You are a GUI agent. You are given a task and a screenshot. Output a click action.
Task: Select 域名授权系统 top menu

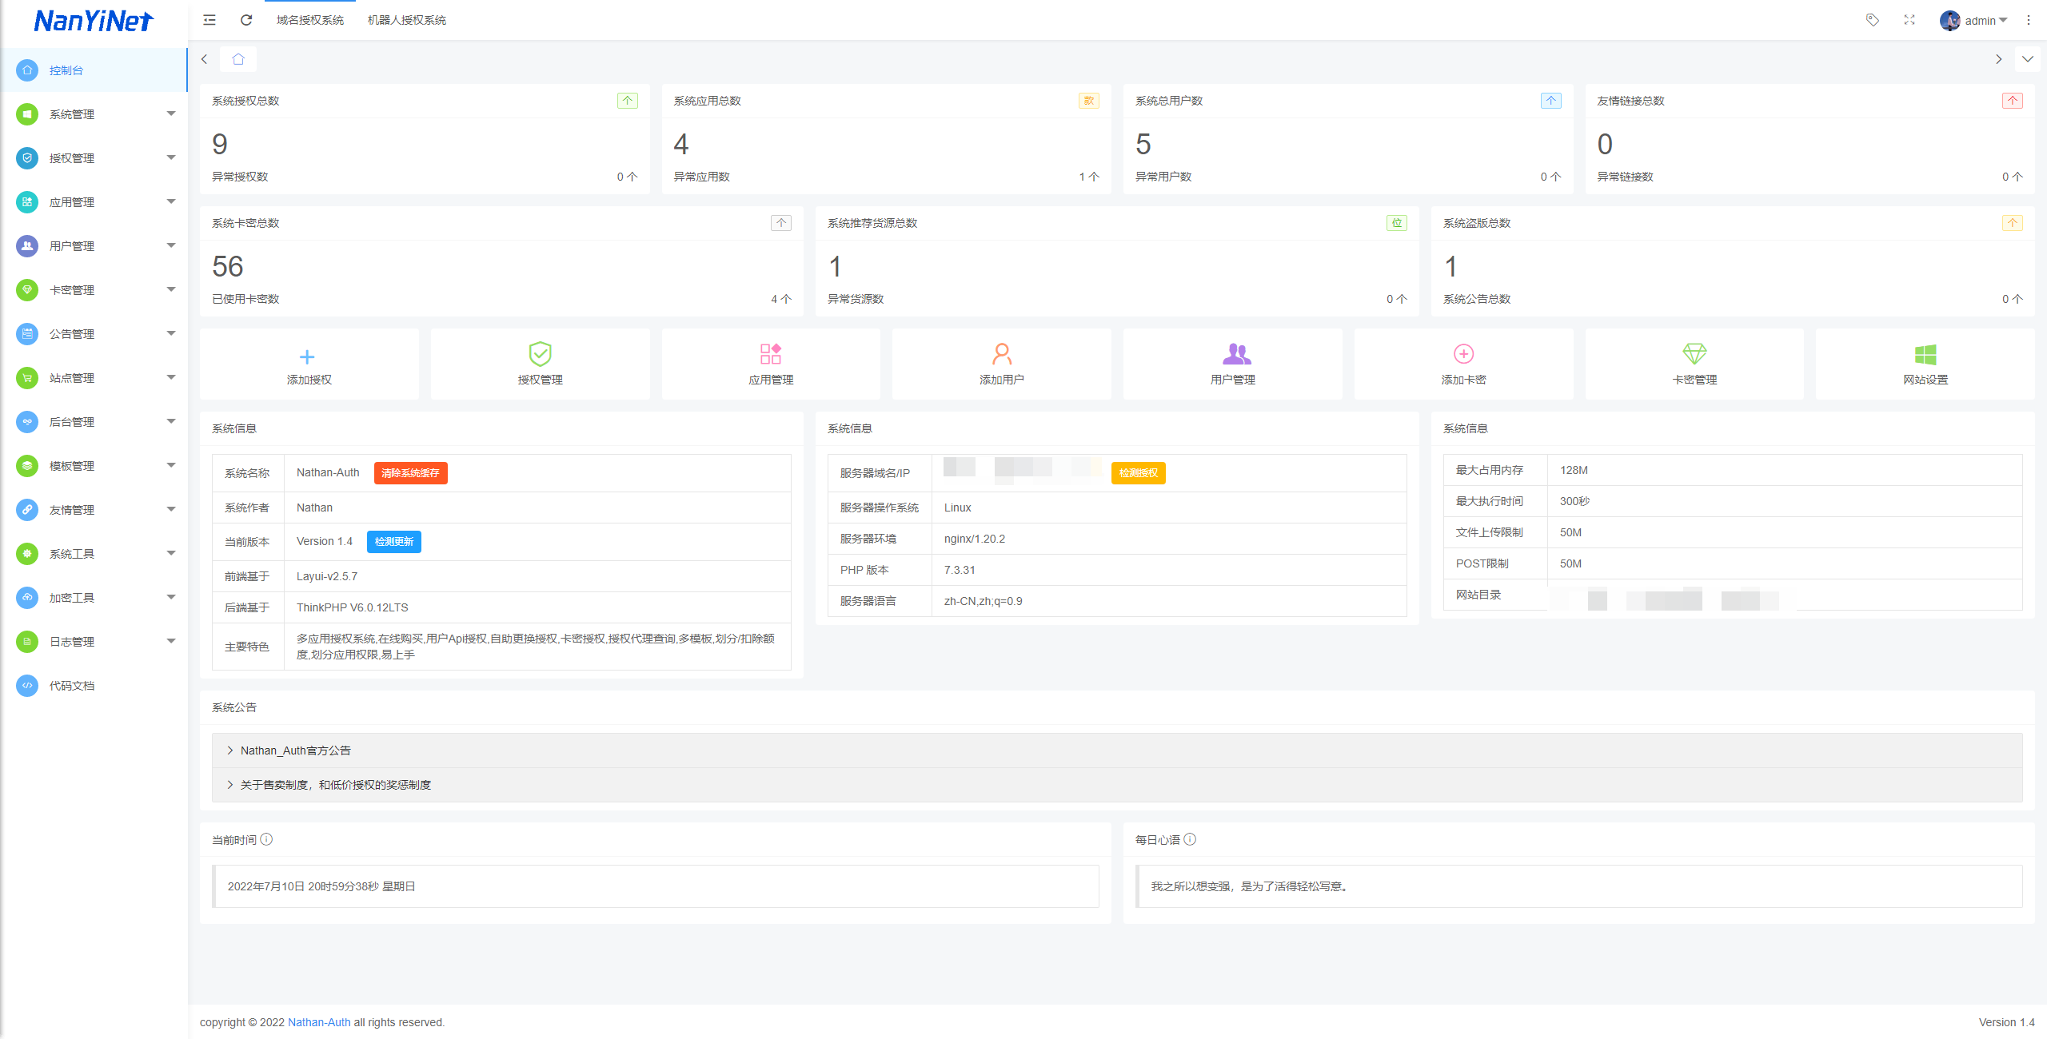[310, 20]
